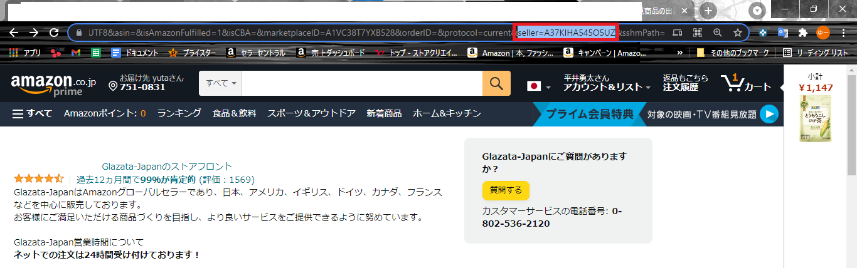Screen dimensions: 857x268
Task: Click the ¥1,147 subtotal amount
Action: 815,88
